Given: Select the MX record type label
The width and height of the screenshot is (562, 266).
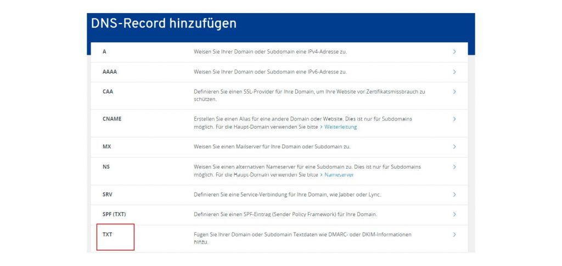Looking at the screenshot, I should click(106, 147).
